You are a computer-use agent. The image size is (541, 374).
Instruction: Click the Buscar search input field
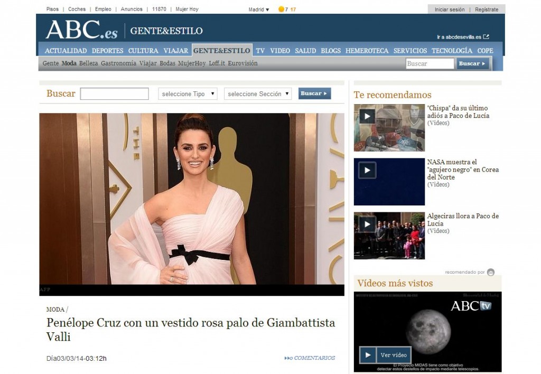[x=429, y=63]
